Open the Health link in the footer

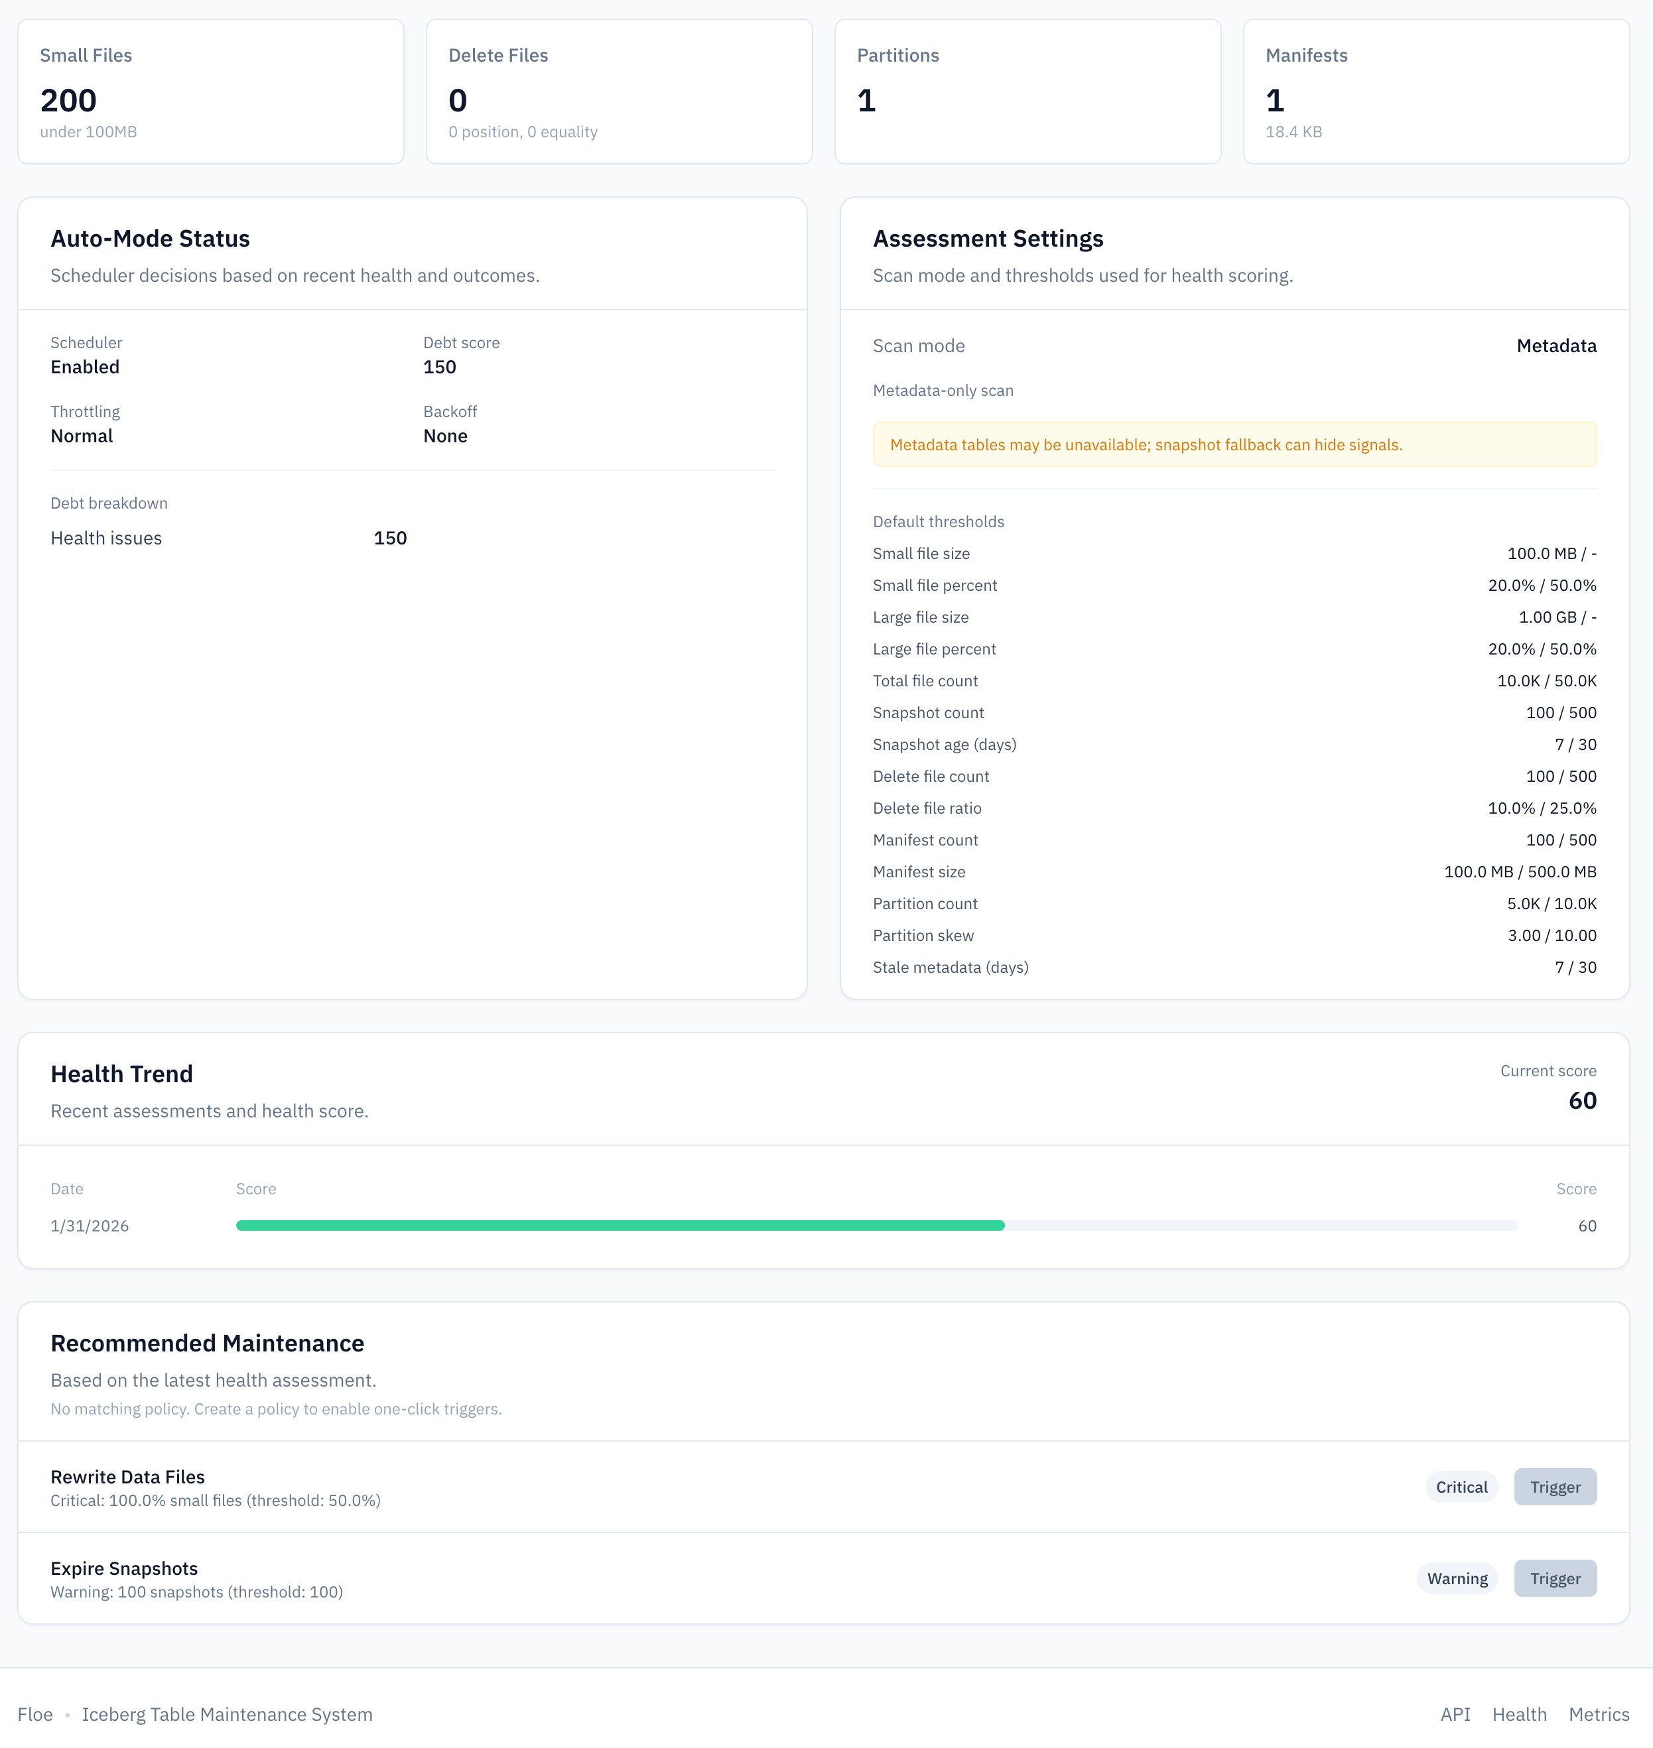tap(1519, 1715)
